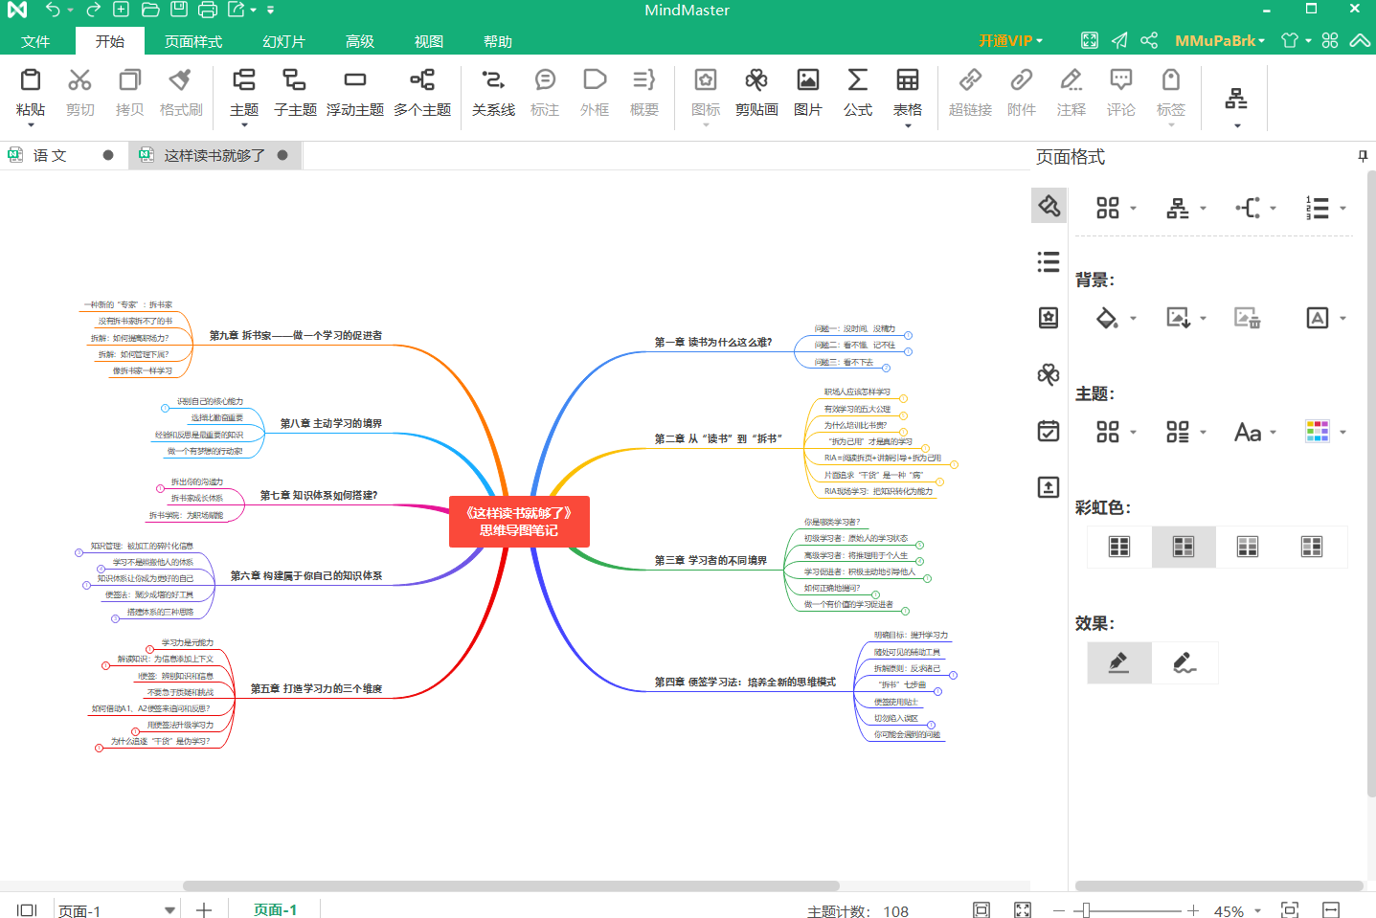Add a new page with the plus button
Viewport: 1376px width, 918px height.
point(204,910)
